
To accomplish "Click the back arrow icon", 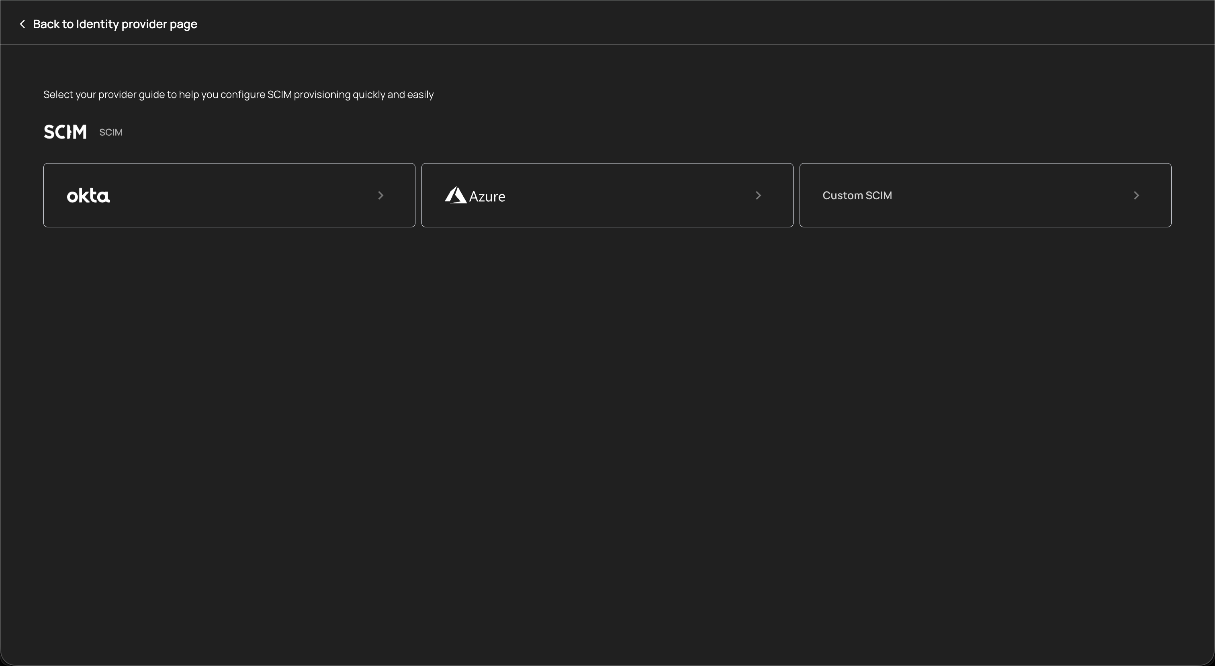I will coord(22,24).
